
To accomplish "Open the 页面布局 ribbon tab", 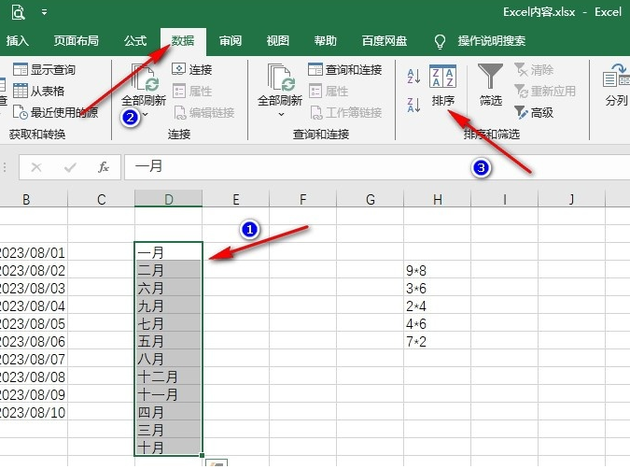I will 77,40.
